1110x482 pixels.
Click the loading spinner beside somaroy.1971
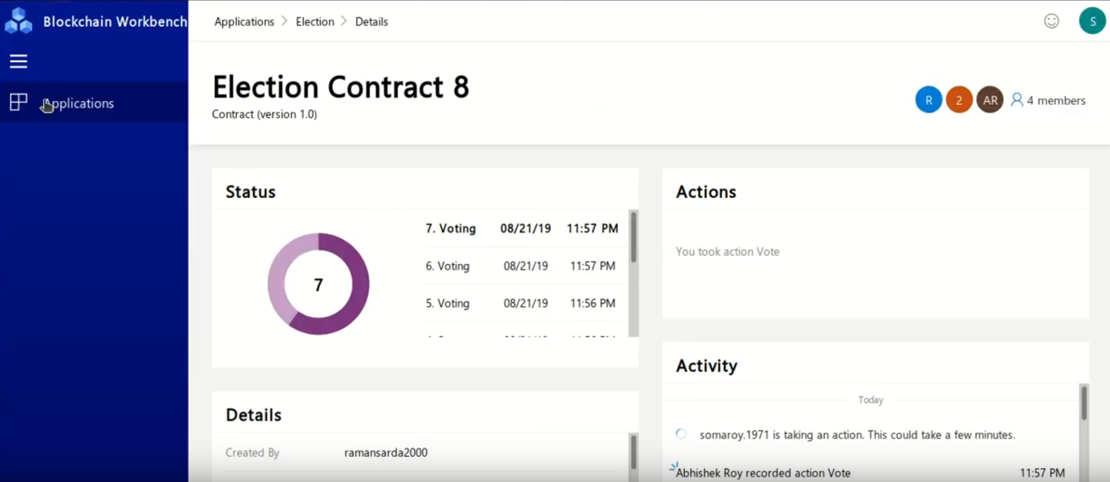pos(681,434)
